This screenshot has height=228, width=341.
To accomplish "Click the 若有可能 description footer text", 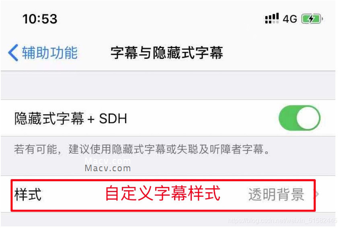I will (x=142, y=149).
